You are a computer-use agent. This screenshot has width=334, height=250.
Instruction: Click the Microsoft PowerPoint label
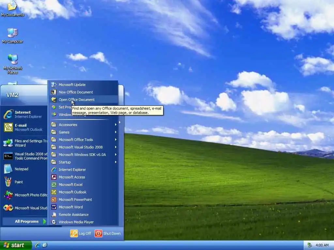pos(75,200)
